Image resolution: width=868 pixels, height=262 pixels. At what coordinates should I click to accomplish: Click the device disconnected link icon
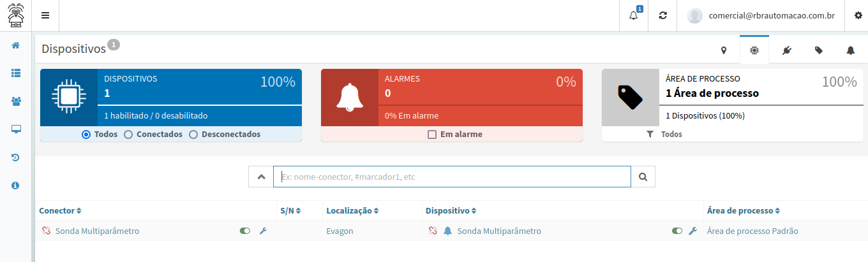433,231
